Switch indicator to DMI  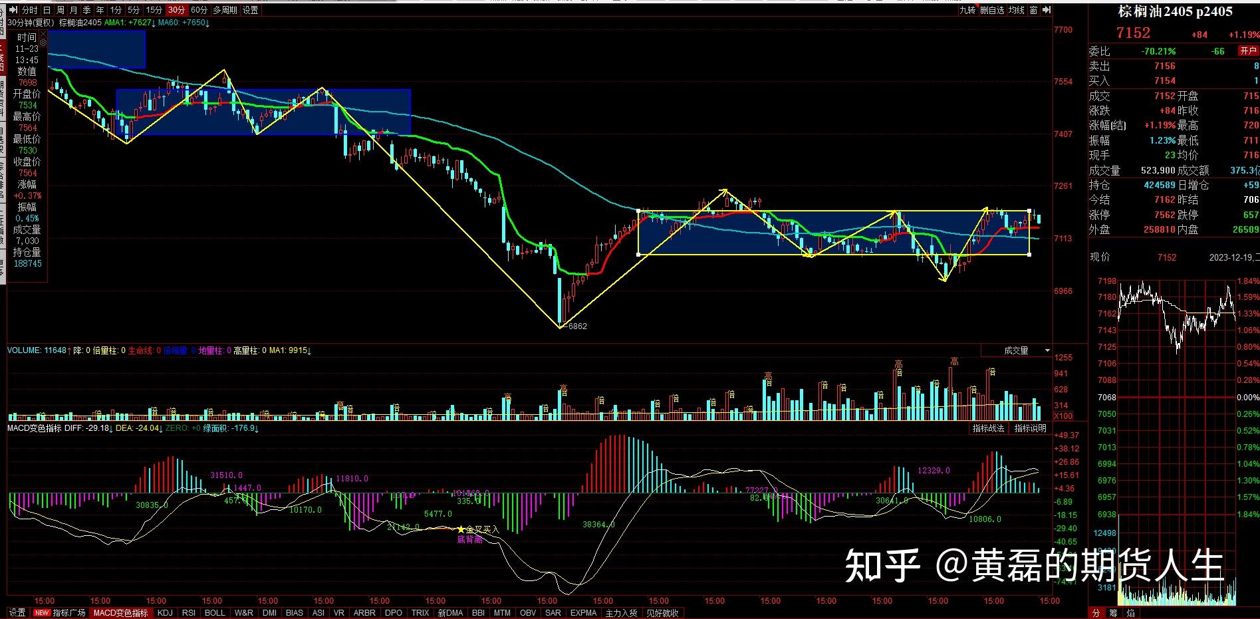point(269,613)
